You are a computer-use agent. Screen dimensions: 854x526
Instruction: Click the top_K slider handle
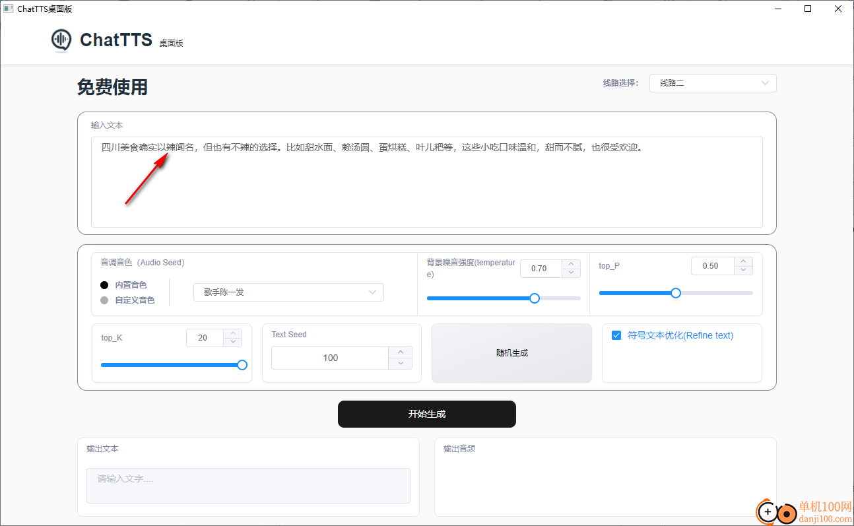242,365
